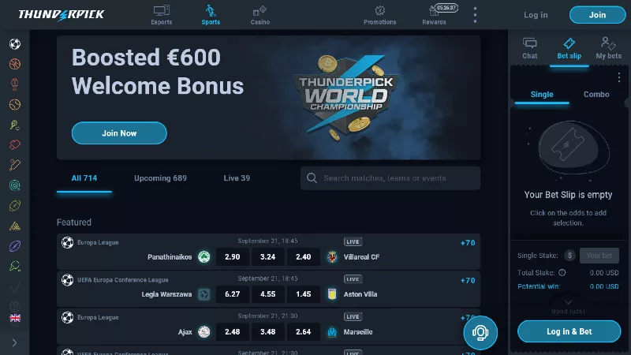The height and width of the screenshot is (355, 631).
Task: Expand the left sidebar with chevron arrow
Action: pos(14,343)
